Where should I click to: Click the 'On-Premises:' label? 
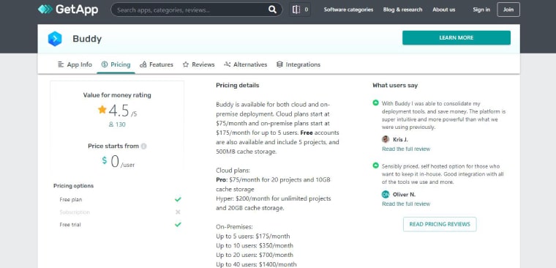(234, 227)
